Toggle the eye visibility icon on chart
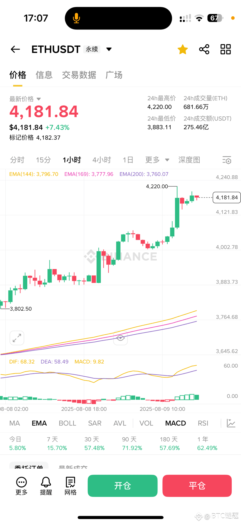The width and height of the screenshot is (241, 524). tap(120, 338)
